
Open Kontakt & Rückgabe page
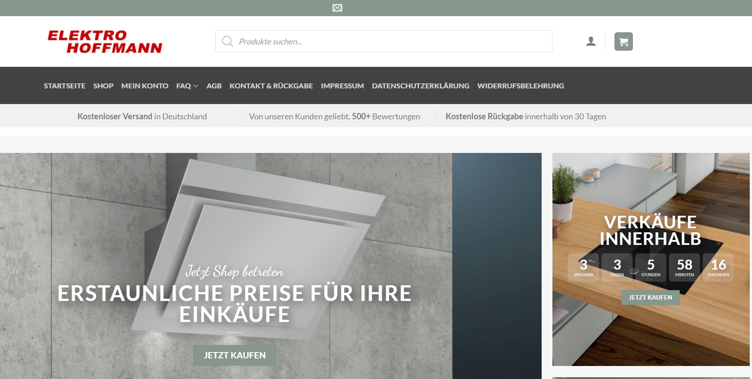tap(271, 86)
